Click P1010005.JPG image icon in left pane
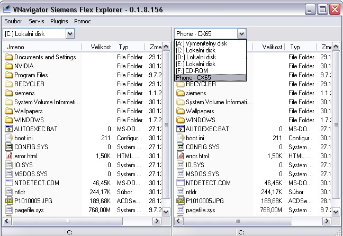Screen dimensions: 343x236 (9, 201)
